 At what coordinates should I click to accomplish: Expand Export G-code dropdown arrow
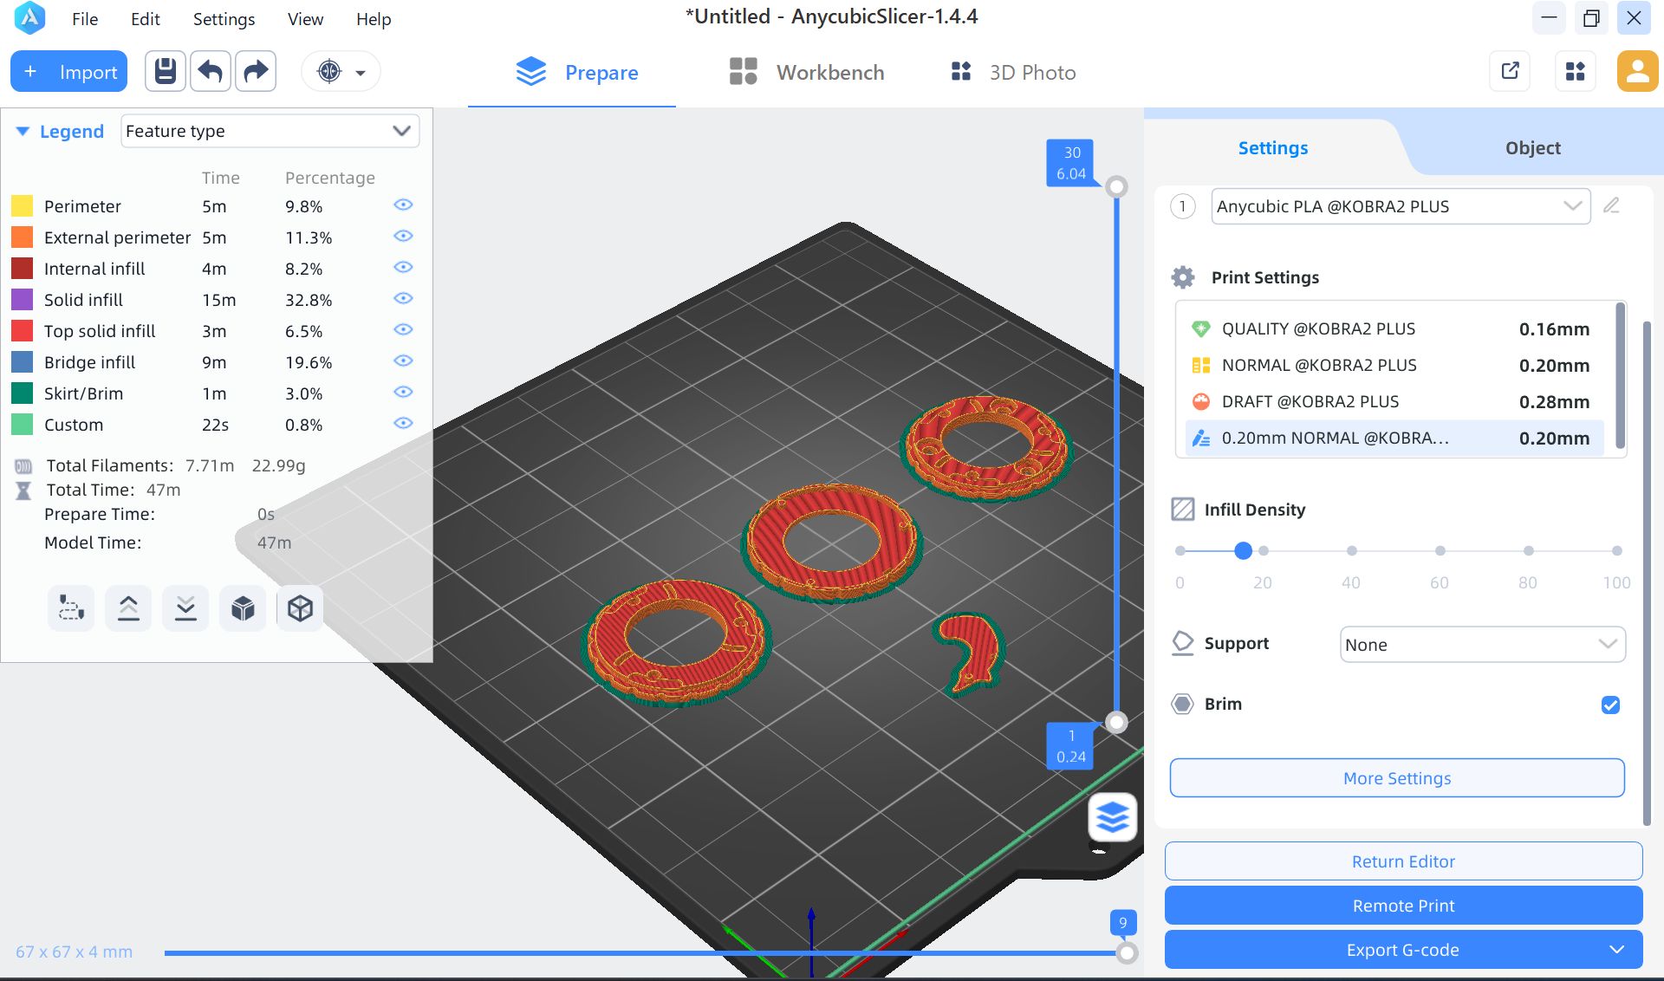click(x=1616, y=950)
